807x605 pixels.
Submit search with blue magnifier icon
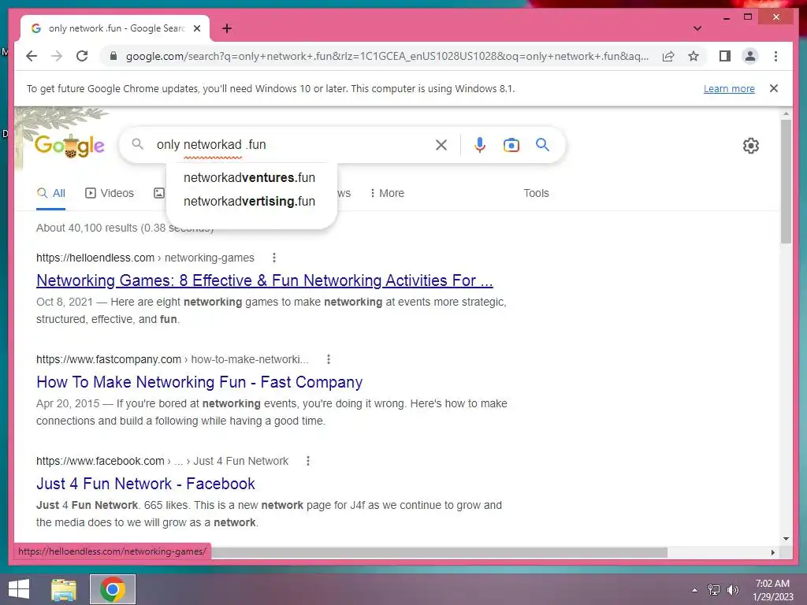[542, 145]
